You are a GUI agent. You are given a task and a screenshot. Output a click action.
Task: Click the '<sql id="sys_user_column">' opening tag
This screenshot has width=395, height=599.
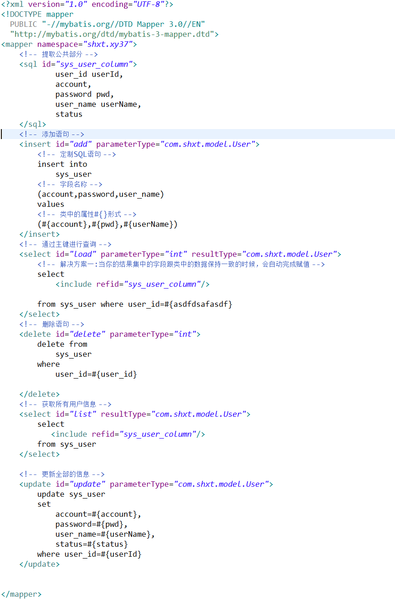[78, 65]
